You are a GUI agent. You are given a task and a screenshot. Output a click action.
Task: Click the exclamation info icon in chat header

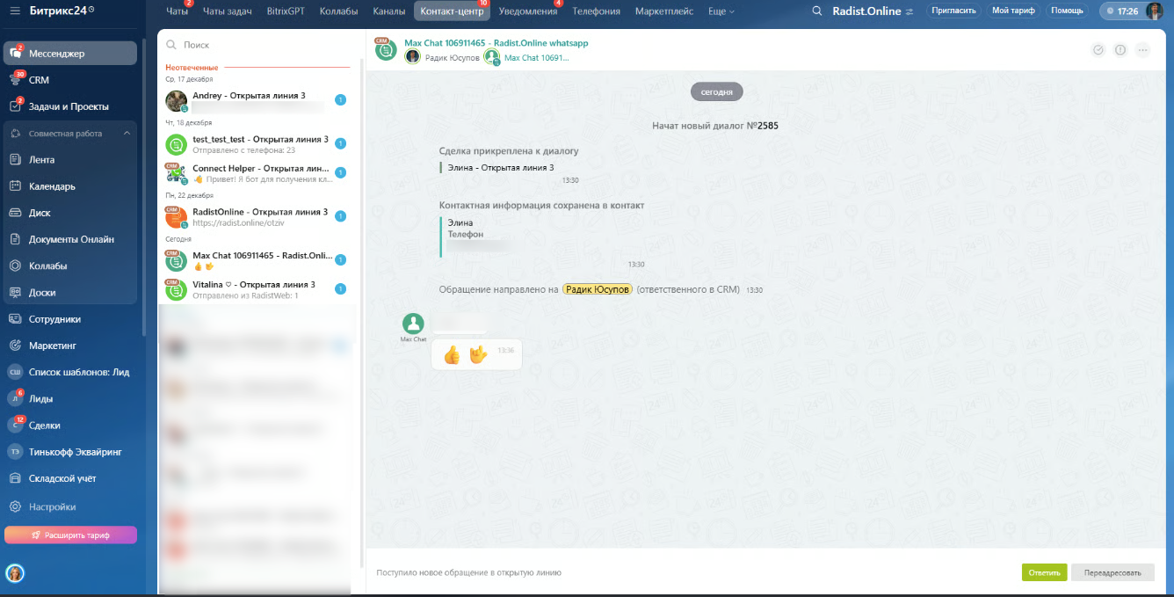click(x=1120, y=50)
